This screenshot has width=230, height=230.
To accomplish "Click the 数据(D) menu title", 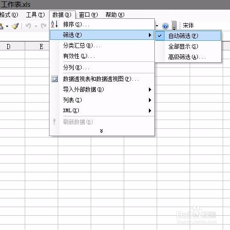I will 62,15.
